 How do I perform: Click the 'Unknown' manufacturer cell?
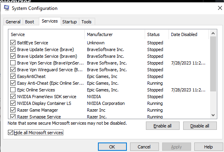tap(96, 43)
